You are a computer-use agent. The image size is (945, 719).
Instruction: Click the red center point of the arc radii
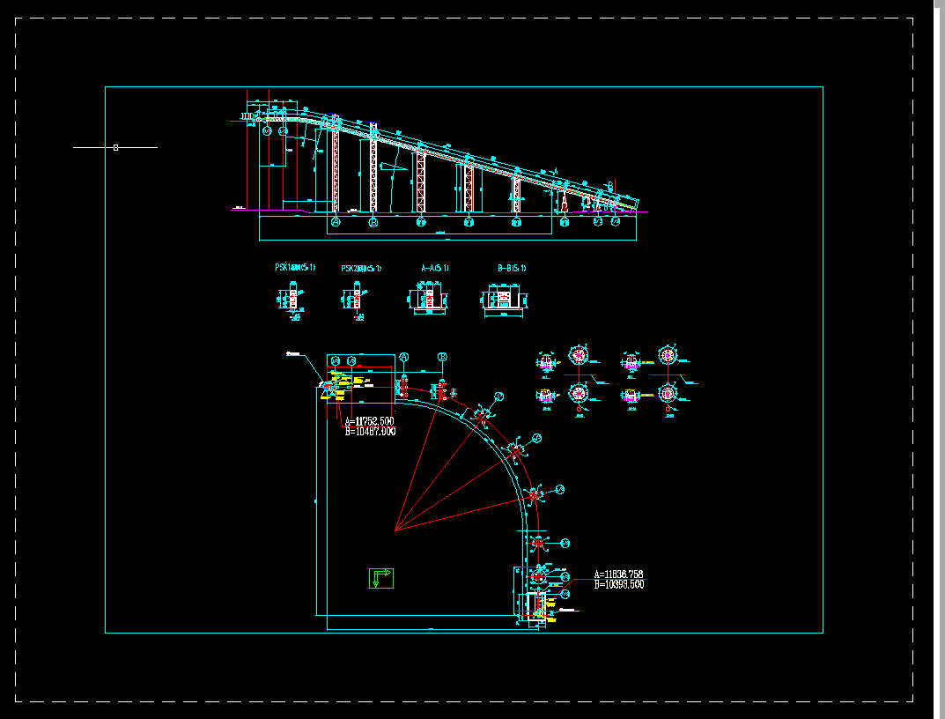click(x=398, y=530)
